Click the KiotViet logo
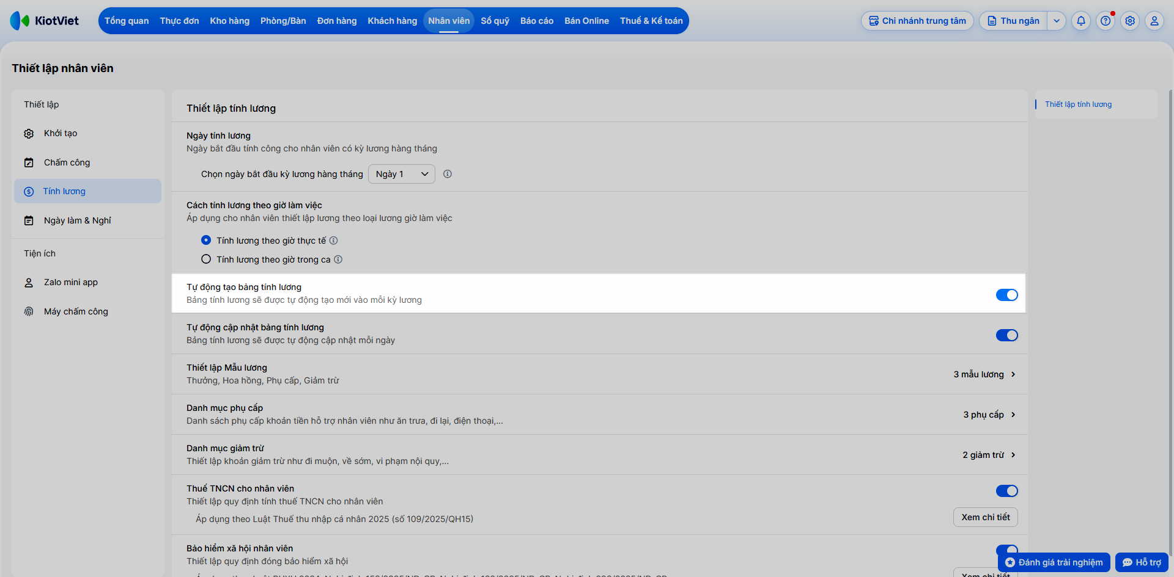The image size is (1174, 577). [x=45, y=21]
